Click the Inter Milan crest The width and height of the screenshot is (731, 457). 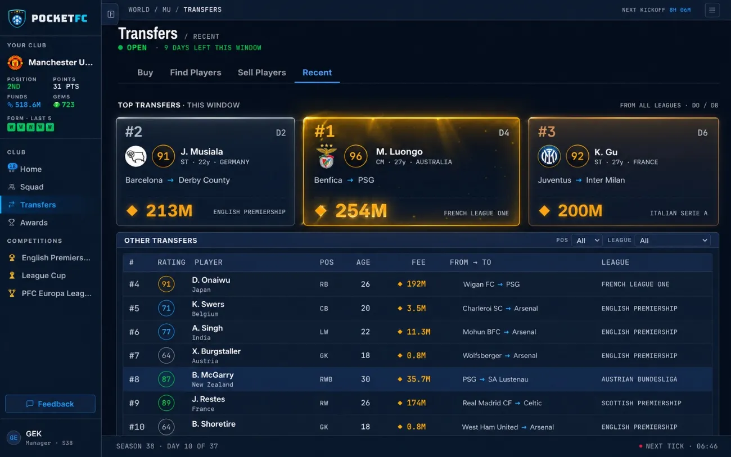[549, 156]
